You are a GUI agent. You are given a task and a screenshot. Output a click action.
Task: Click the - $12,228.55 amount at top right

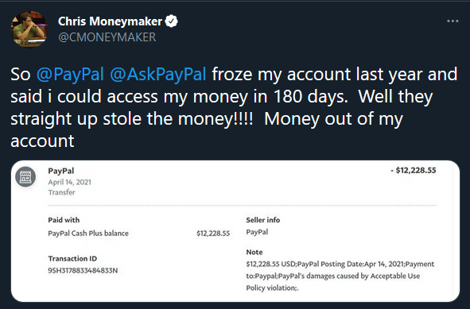point(414,170)
